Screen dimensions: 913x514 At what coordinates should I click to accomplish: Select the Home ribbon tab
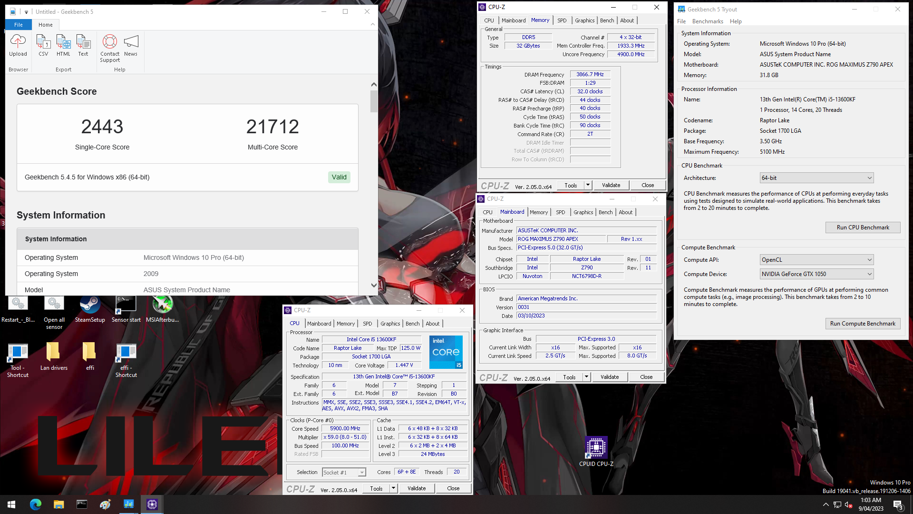46,25
